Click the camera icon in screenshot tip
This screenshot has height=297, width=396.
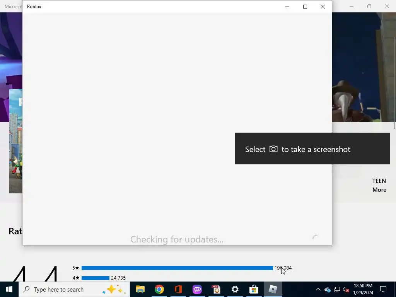[273, 149]
